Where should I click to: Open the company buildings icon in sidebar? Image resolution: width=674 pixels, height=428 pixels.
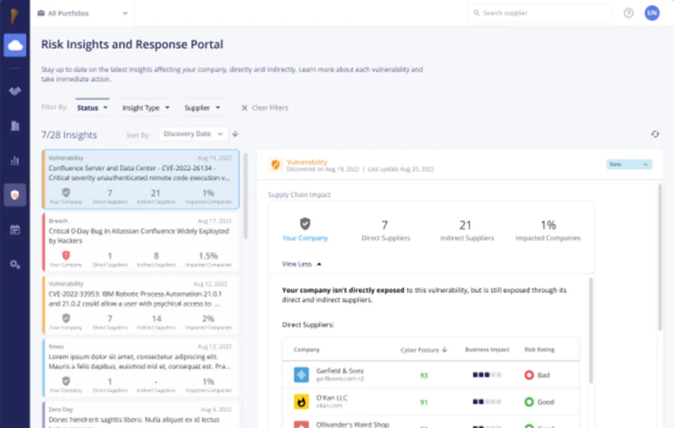pyautogui.click(x=14, y=126)
